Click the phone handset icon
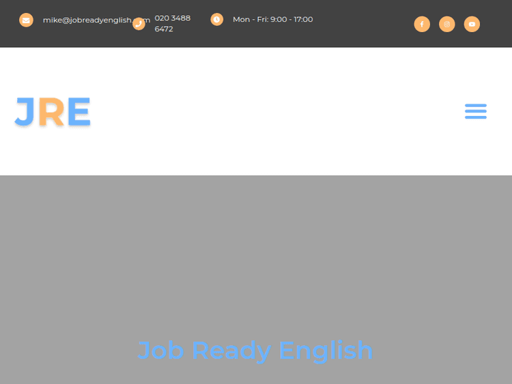512x384 pixels. click(139, 24)
